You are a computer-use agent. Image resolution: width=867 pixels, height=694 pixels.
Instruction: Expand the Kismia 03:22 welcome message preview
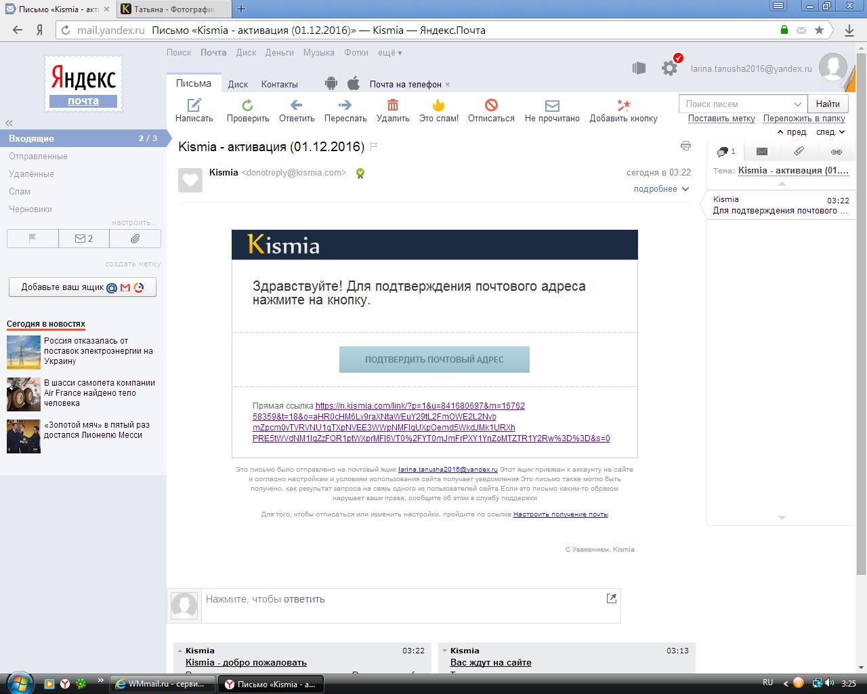click(179, 651)
